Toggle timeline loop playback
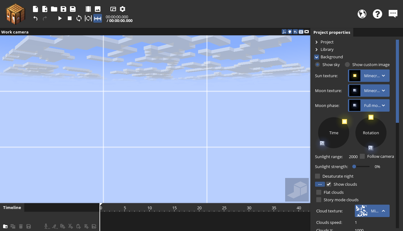This screenshot has width=403, height=231. tap(79, 18)
